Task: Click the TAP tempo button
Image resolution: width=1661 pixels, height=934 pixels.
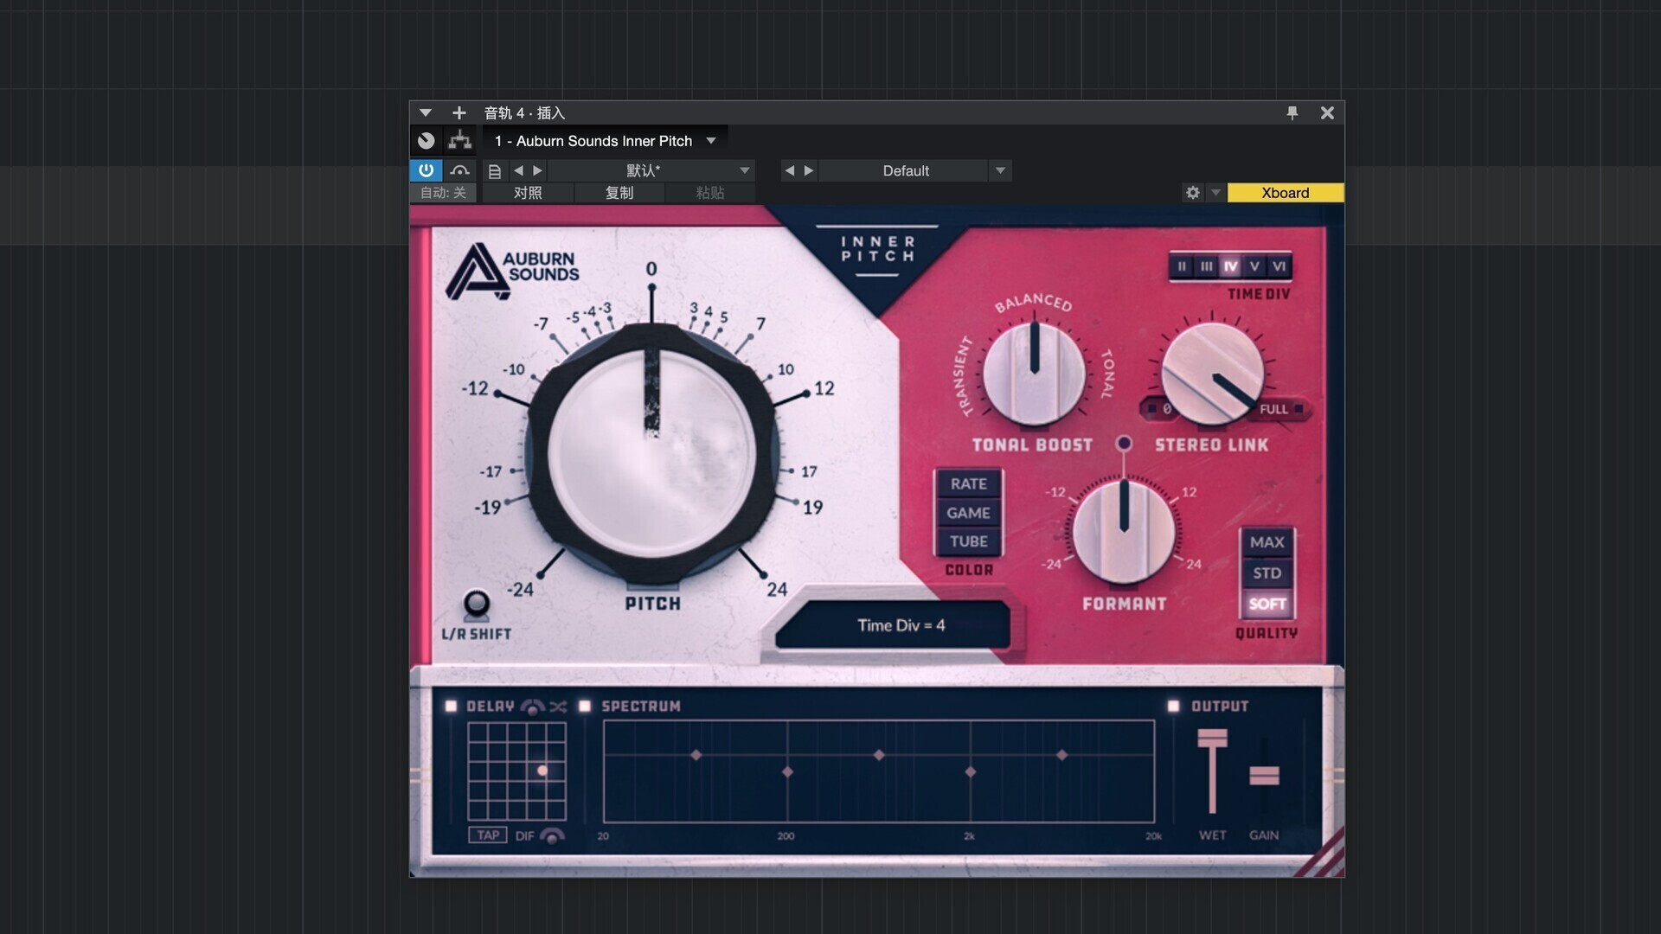Action: [x=488, y=835]
